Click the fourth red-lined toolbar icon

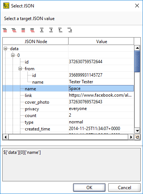click(33, 30)
